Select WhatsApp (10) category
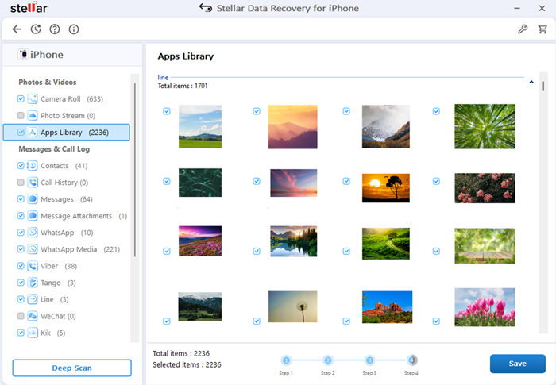This screenshot has width=556, height=385. coord(67,233)
